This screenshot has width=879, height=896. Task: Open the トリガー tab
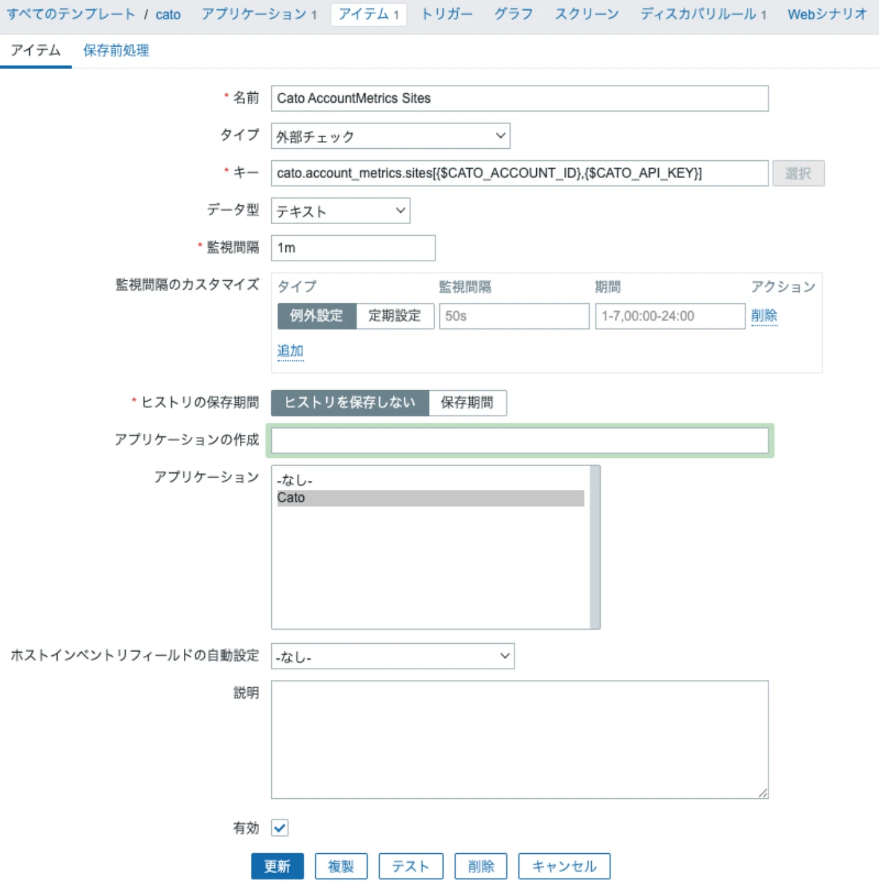(447, 14)
